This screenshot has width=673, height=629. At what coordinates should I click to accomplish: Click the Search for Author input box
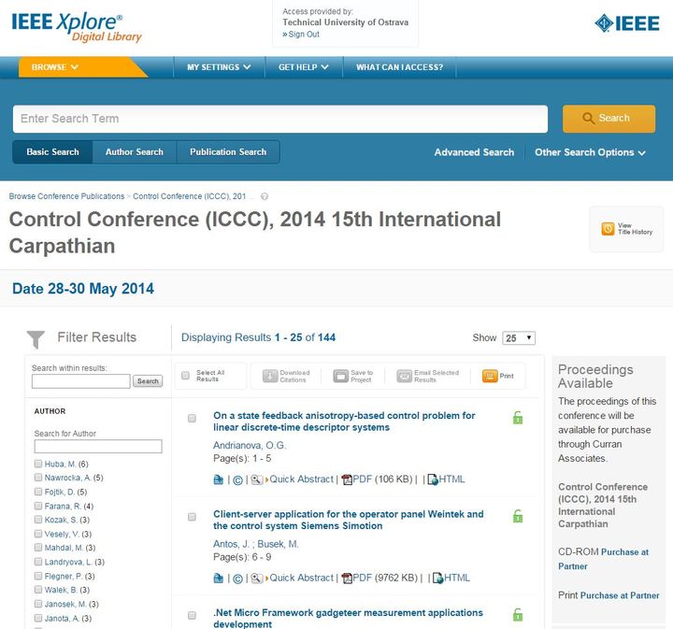pyautogui.click(x=98, y=446)
